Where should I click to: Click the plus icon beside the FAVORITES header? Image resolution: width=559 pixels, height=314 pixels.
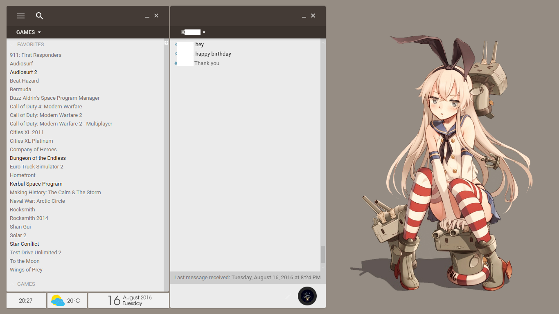click(166, 43)
